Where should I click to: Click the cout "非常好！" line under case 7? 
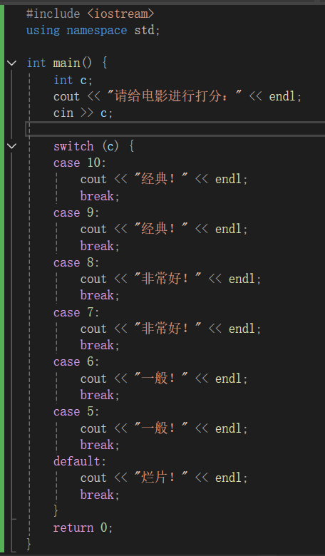[170, 329]
